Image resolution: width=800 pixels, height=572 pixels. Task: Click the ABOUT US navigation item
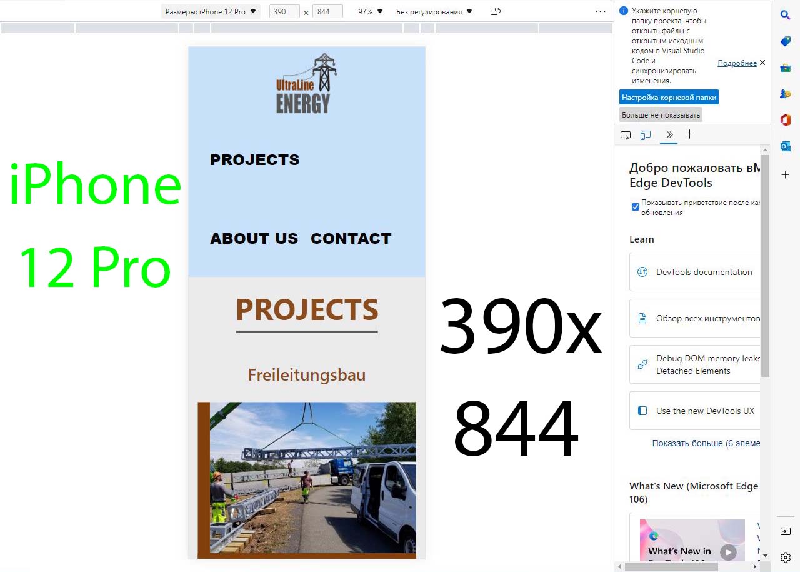(x=254, y=239)
